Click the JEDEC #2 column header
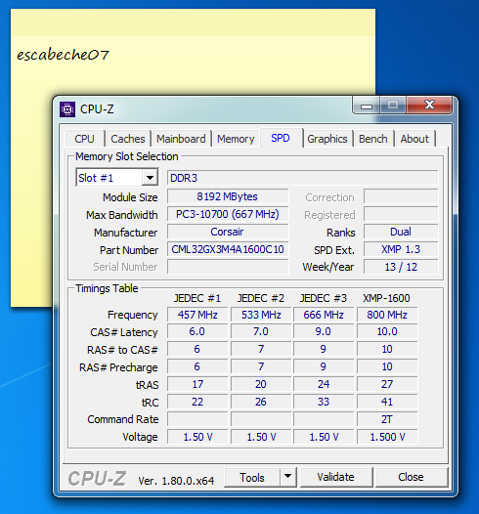Image resolution: width=479 pixels, height=514 pixels. [x=261, y=298]
